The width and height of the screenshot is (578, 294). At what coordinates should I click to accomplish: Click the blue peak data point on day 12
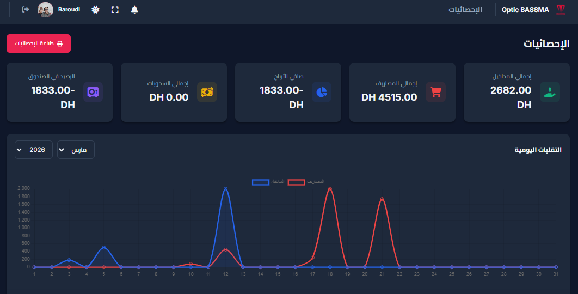coord(225,189)
